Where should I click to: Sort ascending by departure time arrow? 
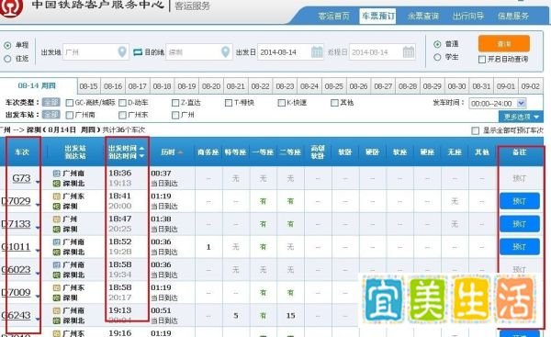click(x=141, y=148)
